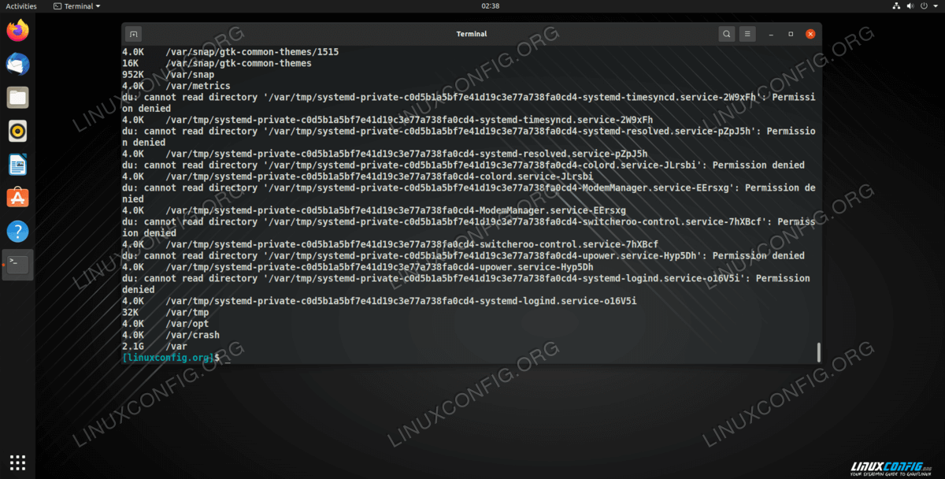The width and height of the screenshot is (945, 479).
Task: Launch Rhythmbox music player
Action: point(17,131)
